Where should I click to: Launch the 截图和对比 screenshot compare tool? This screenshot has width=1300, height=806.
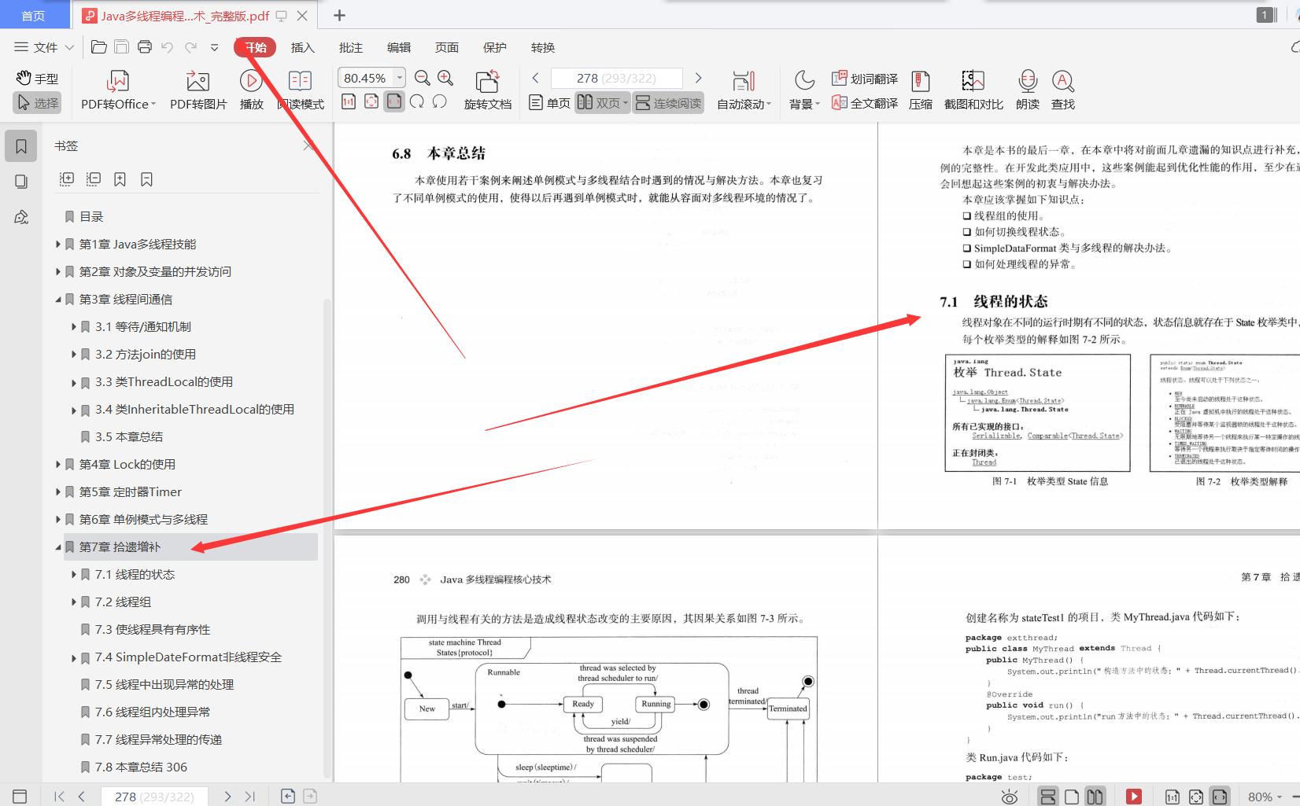click(973, 89)
